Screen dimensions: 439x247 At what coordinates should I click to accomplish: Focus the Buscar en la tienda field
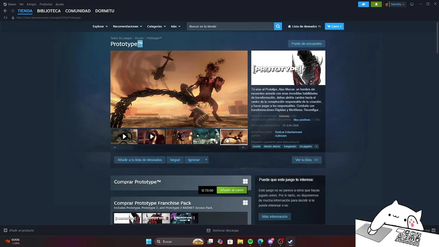230,26
